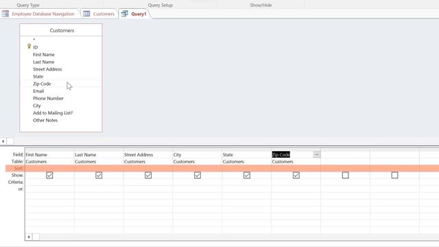Image resolution: width=439 pixels, height=247 pixels.
Task: Click the Customers field list title bar
Action: click(61, 30)
